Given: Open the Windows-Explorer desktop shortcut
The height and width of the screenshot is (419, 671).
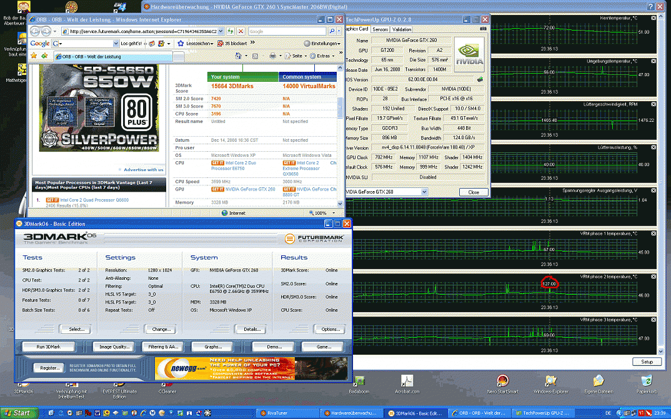Looking at the screenshot, I should click(551, 385).
